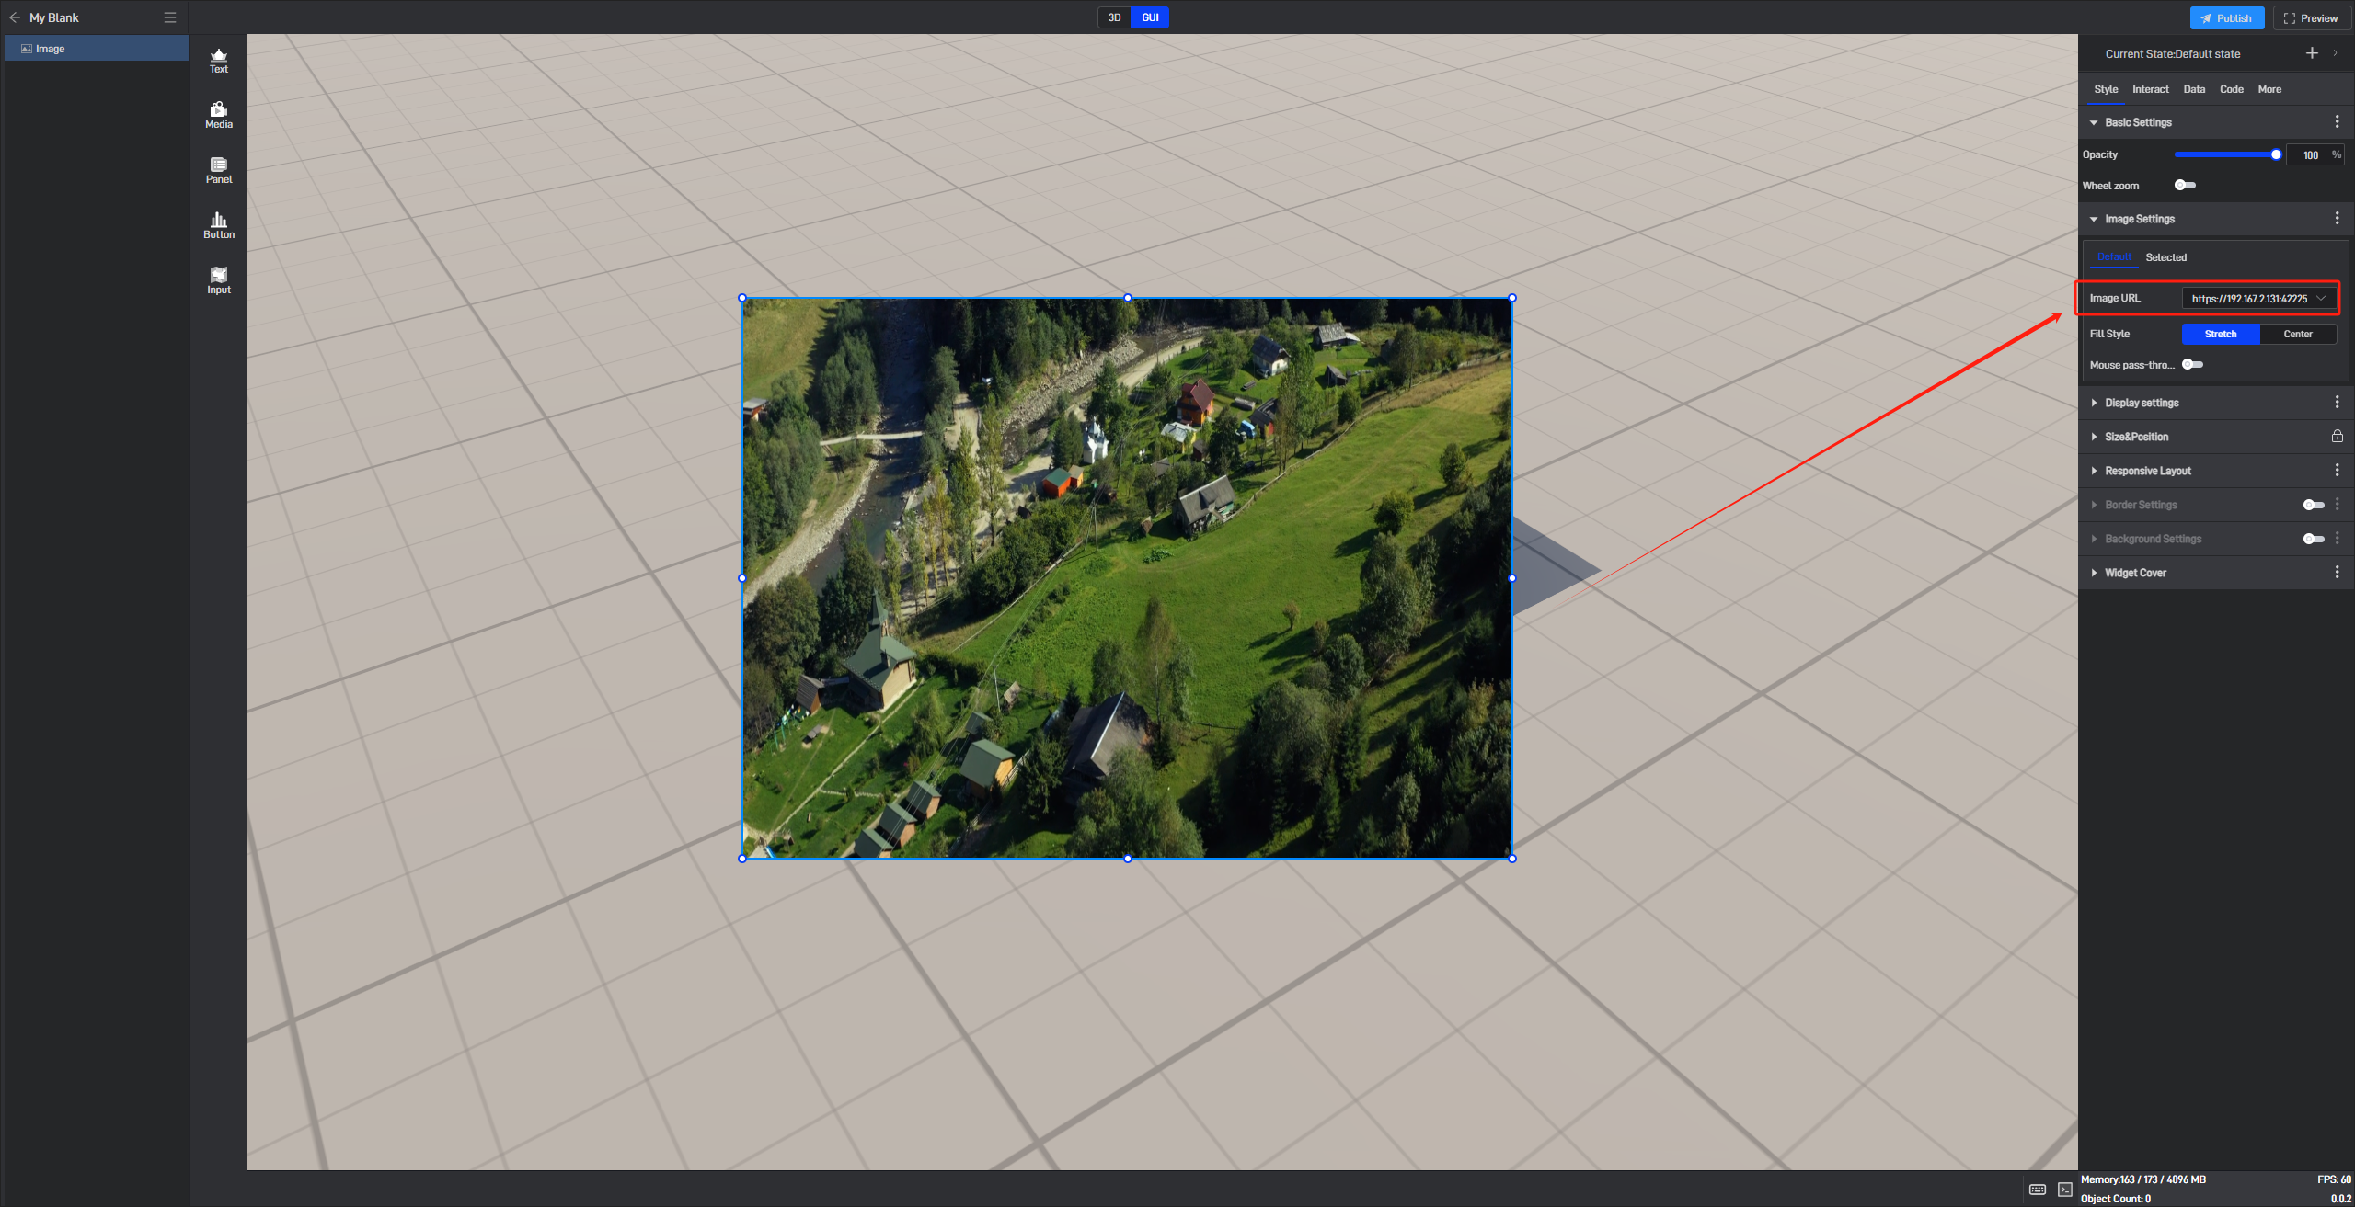Viewport: 2355px width, 1207px height.
Task: Expand the Widget Cover section
Action: click(2094, 573)
